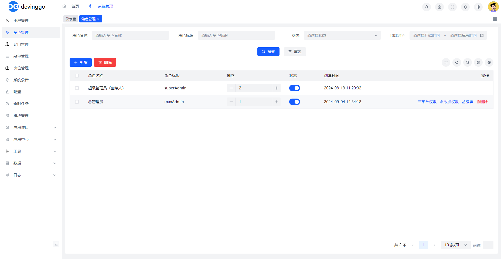Screen dimensions: 501x259
Task: Select 系统管理 in top navigation
Action: [101, 6]
